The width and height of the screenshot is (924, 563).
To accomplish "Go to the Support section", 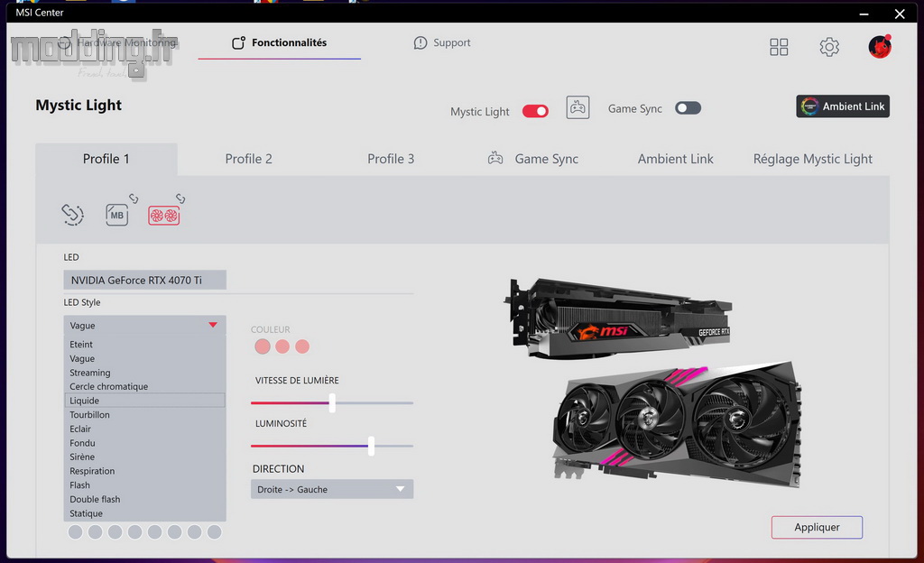I will pos(442,43).
